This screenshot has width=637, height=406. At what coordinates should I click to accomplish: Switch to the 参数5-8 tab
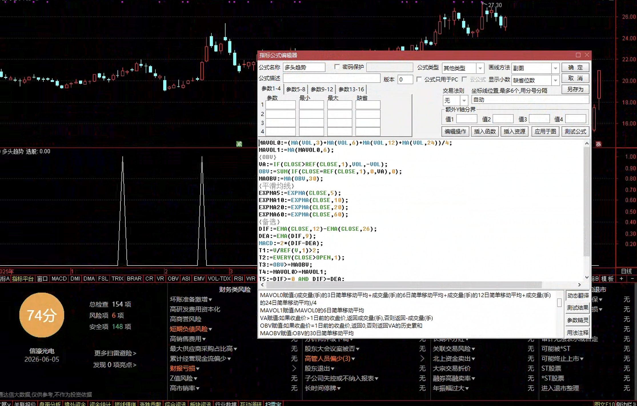296,89
